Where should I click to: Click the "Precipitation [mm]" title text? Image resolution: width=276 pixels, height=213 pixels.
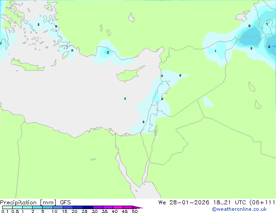28,203
